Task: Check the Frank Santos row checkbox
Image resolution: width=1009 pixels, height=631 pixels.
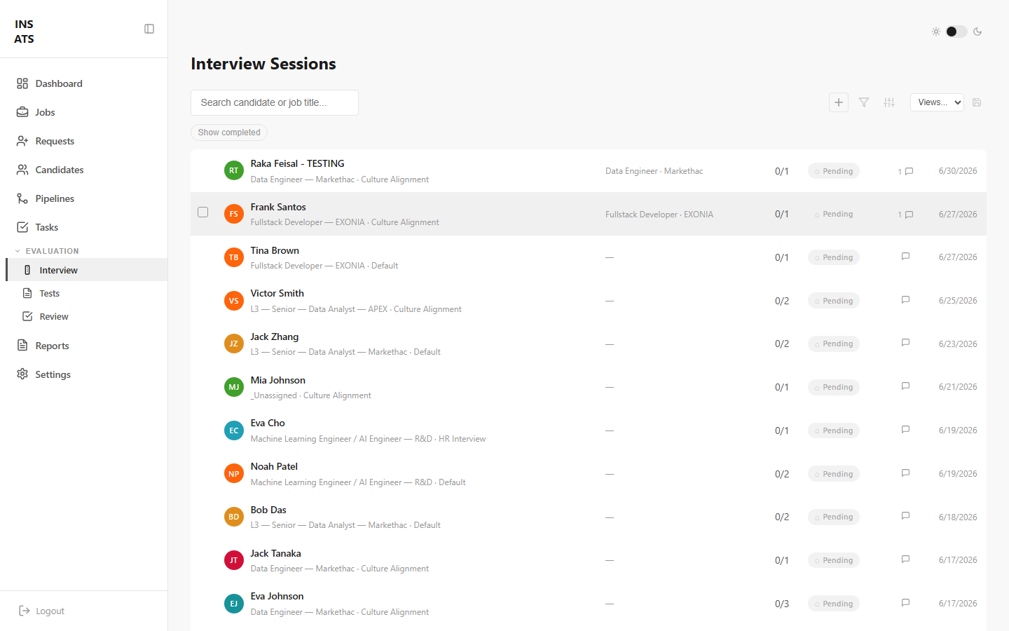Action: coord(203,212)
